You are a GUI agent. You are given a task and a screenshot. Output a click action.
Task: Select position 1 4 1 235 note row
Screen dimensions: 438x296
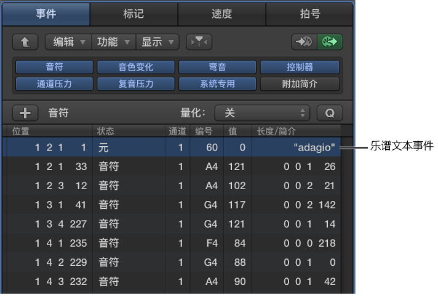coord(172,243)
